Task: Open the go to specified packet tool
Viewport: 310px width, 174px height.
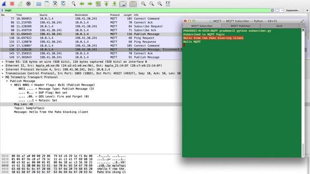Action: click(x=98, y=3)
